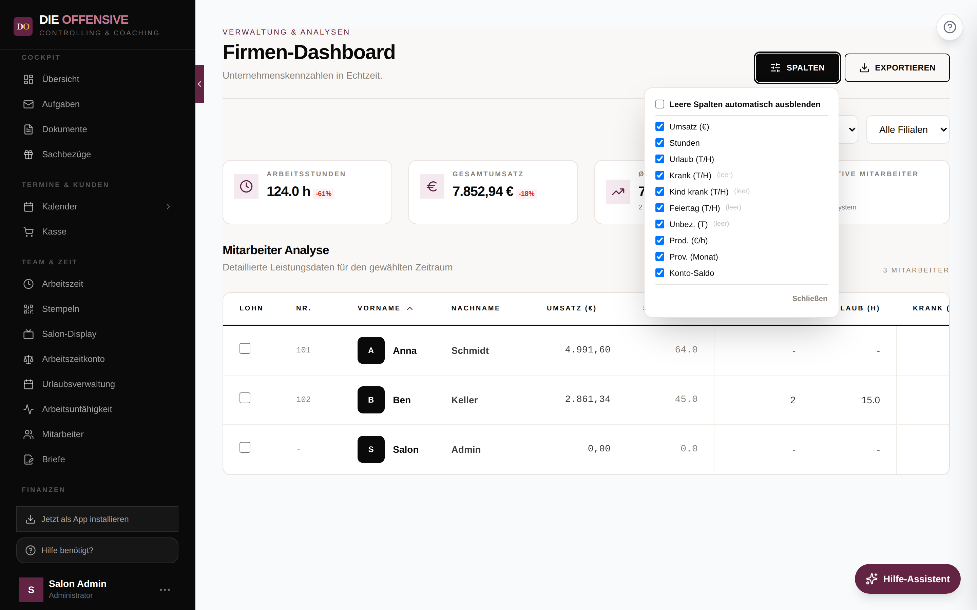Click the Salon-Display TV icon
Screen dimensions: 977x610
pyautogui.click(x=28, y=334)
